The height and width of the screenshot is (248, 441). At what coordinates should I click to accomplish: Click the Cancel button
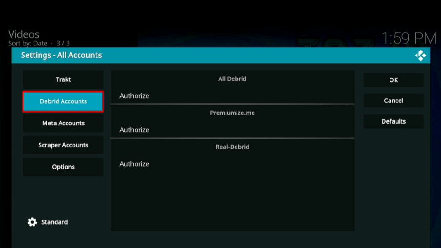pyautogui.click(x=394, y=101)
